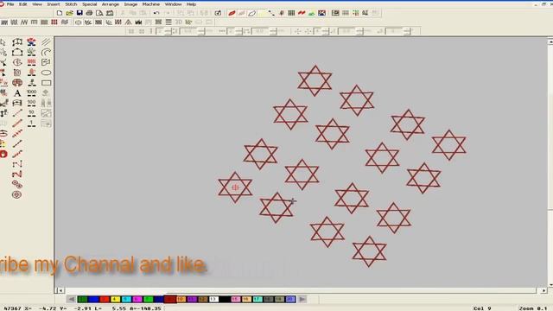
Task: Click the New design icon
Action: point(60,13)
